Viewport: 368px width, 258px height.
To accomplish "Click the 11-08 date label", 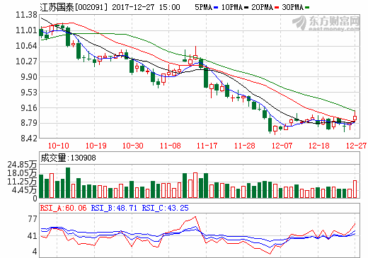I will click(170, 146).
